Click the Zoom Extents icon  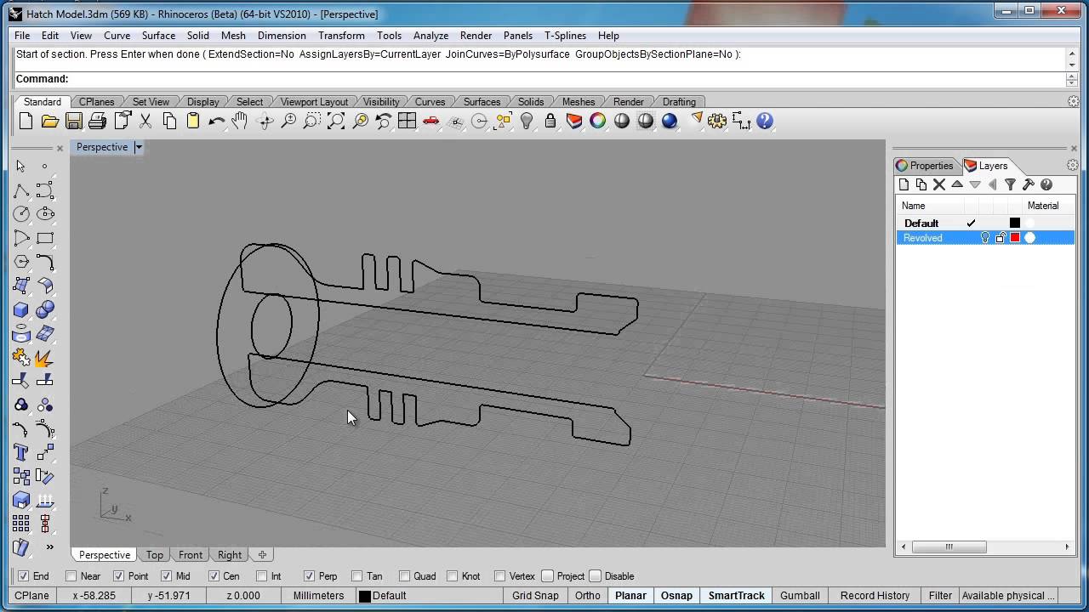click(336, 122)
